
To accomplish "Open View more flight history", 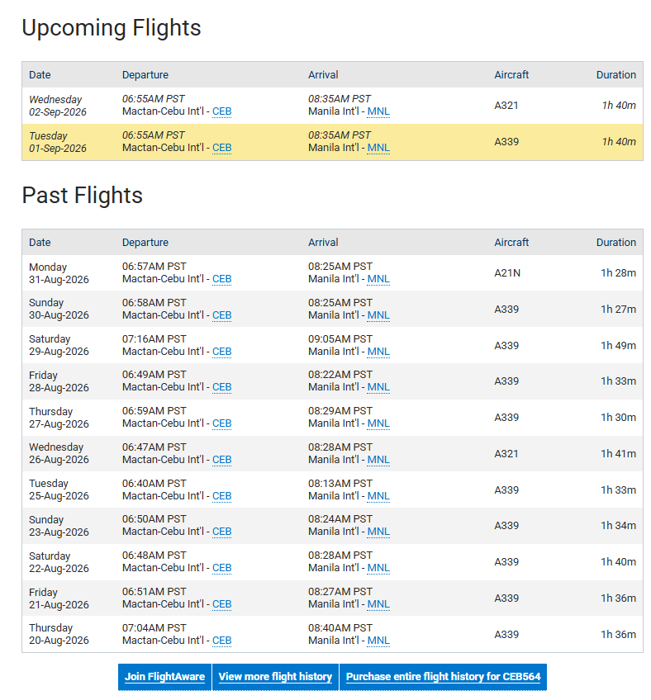I will (x=275, y=677).
